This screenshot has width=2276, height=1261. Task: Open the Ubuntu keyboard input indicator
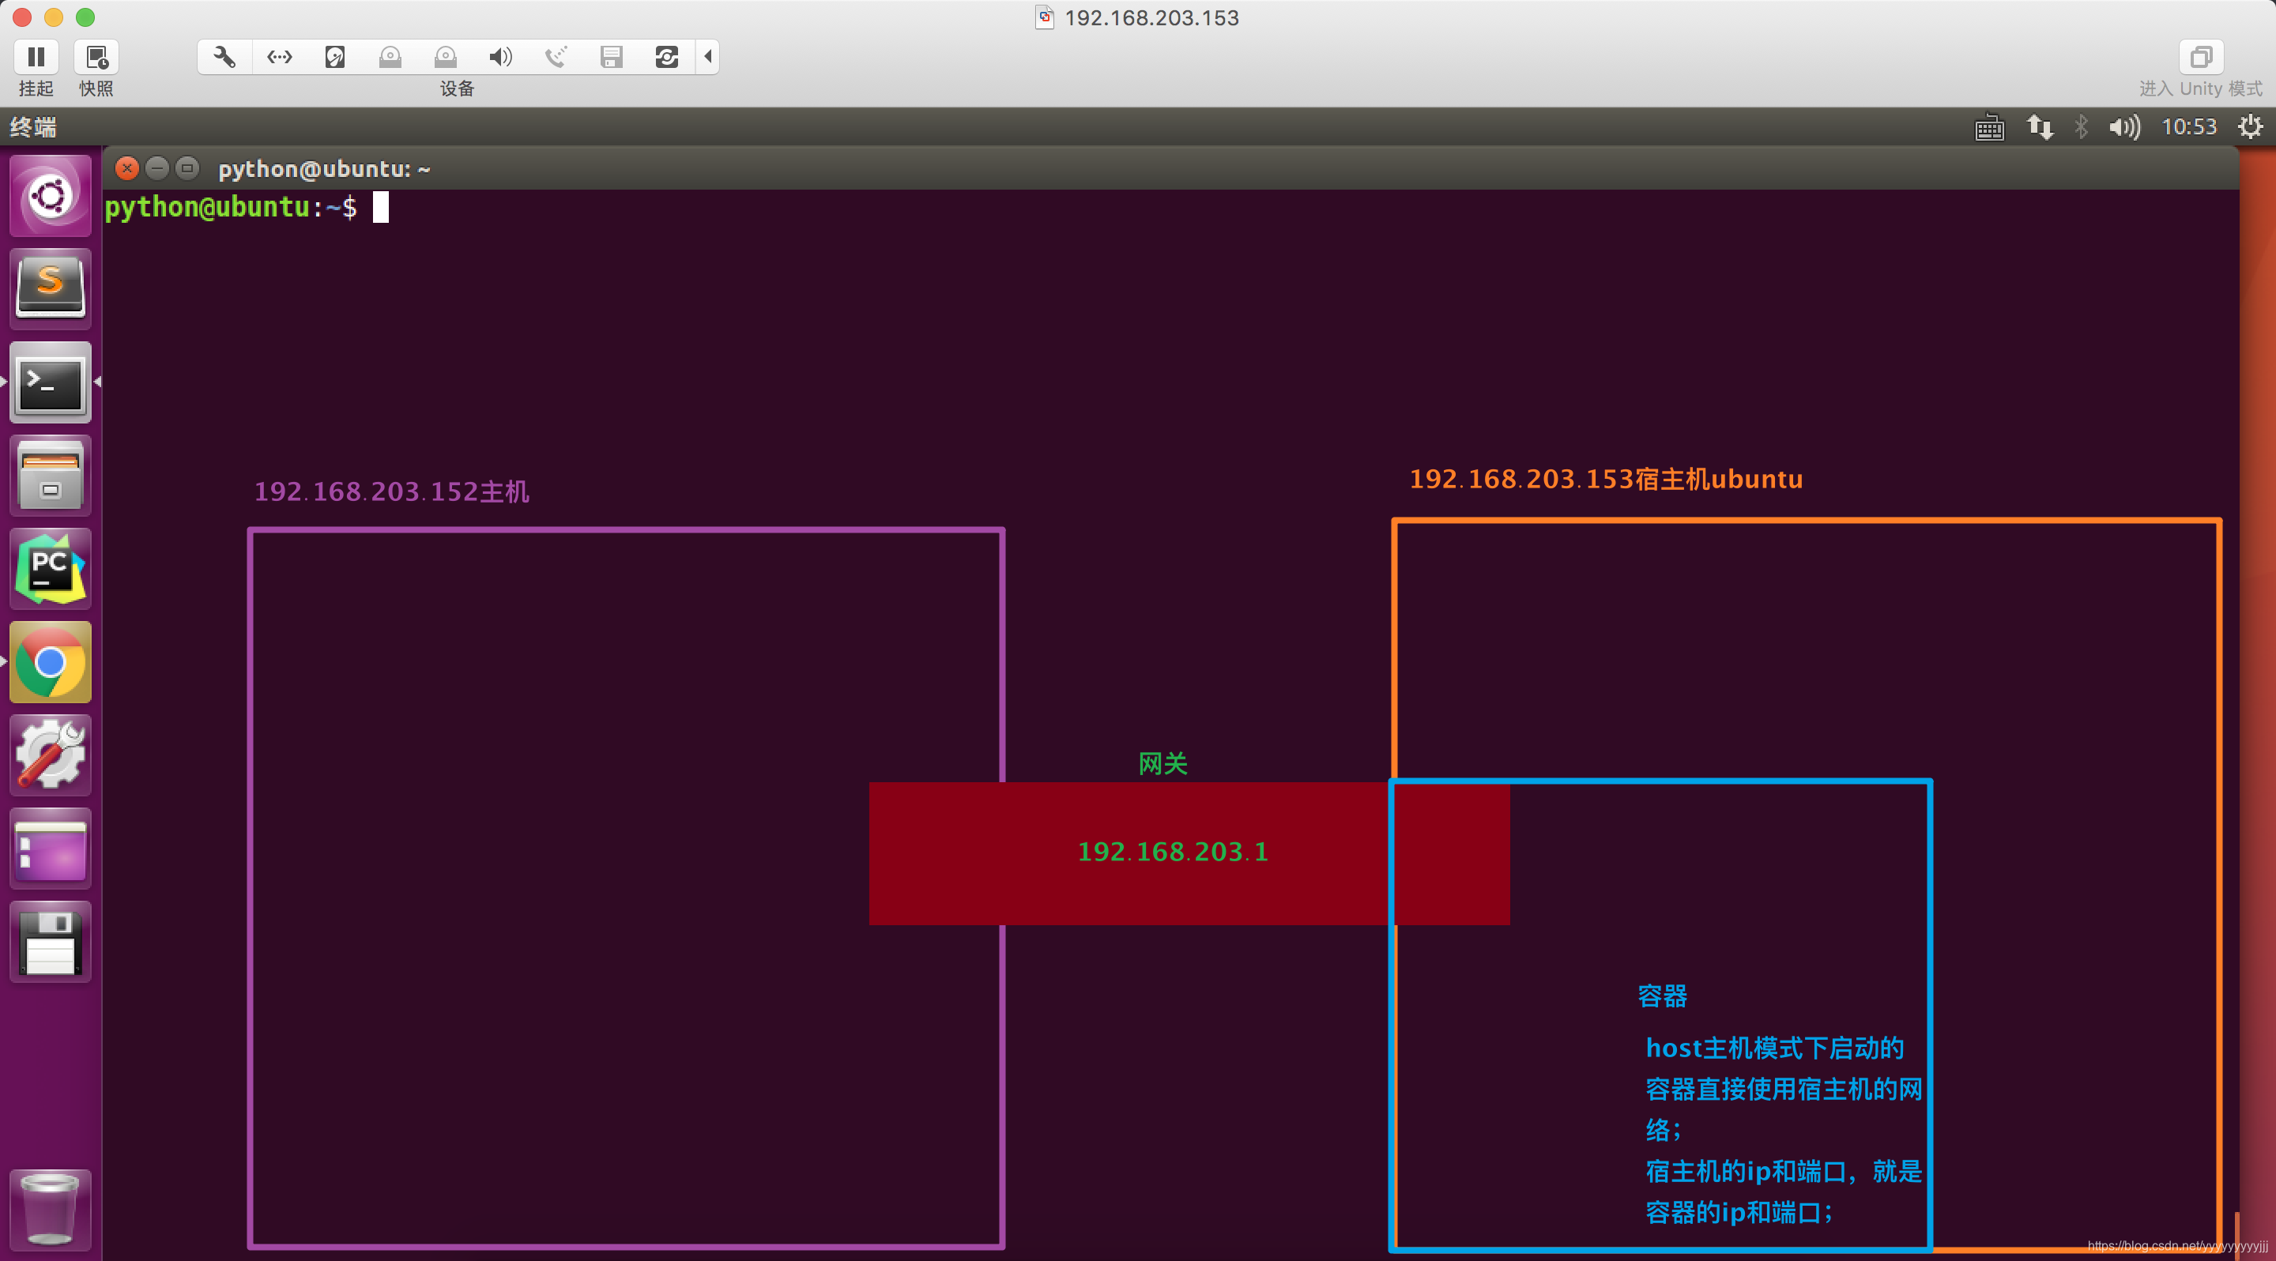[x=1989, y=127]
